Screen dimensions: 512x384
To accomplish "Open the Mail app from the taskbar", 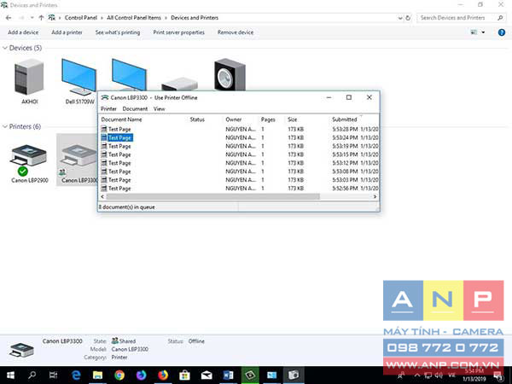I will coord(207,375).
